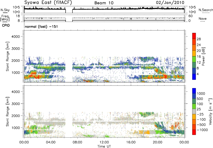Click the '20:00' time axis label

pos(157,142)
